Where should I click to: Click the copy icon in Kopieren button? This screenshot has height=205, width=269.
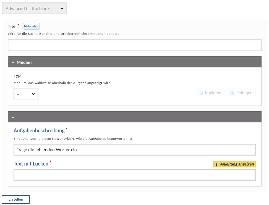(x=200, y=93)
